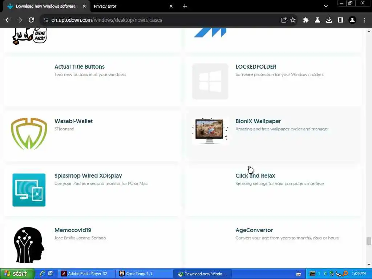Click 'STleonard' author text
372x279 pixels.
click(64, 129)
